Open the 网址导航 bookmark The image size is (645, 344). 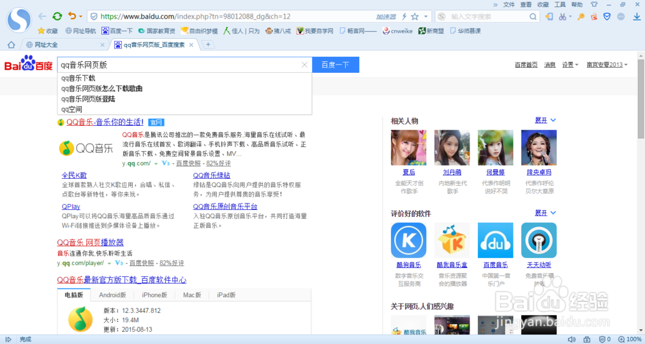click(81, 31)
